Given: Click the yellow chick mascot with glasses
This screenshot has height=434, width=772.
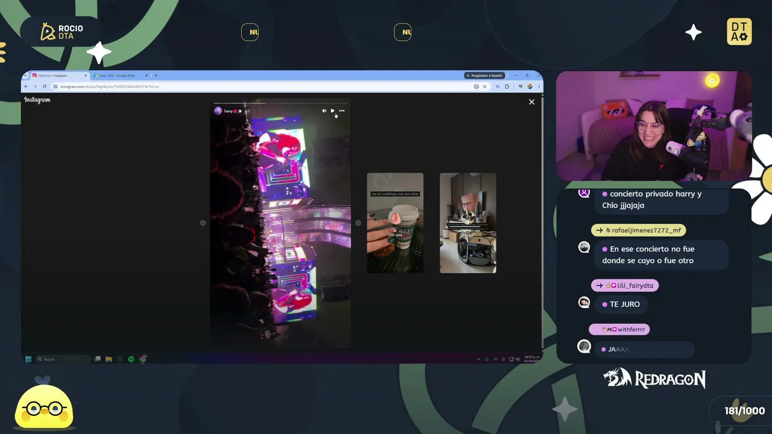Looking at the screenshot, I should [44, 406].
